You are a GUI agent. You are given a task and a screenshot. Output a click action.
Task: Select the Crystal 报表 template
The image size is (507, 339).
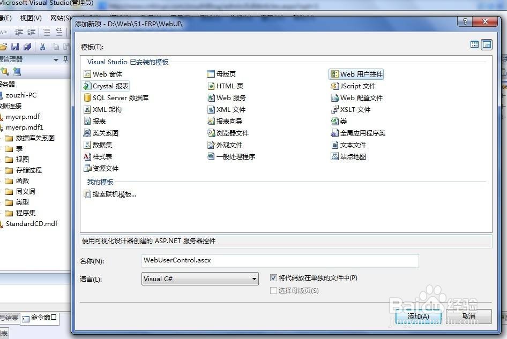(x=109, y=86)
